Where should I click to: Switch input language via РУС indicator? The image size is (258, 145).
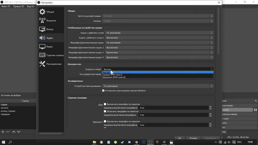tap(239, 142)
